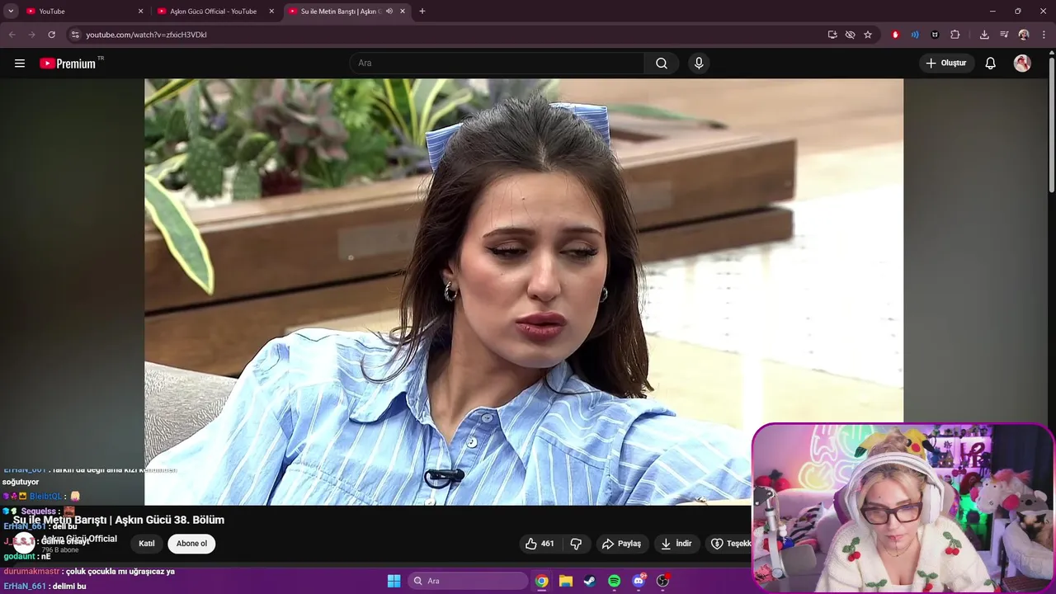The image size is (1056, 594).
Task: Click the YouTube search magnifier button
Action: [662, 64]
